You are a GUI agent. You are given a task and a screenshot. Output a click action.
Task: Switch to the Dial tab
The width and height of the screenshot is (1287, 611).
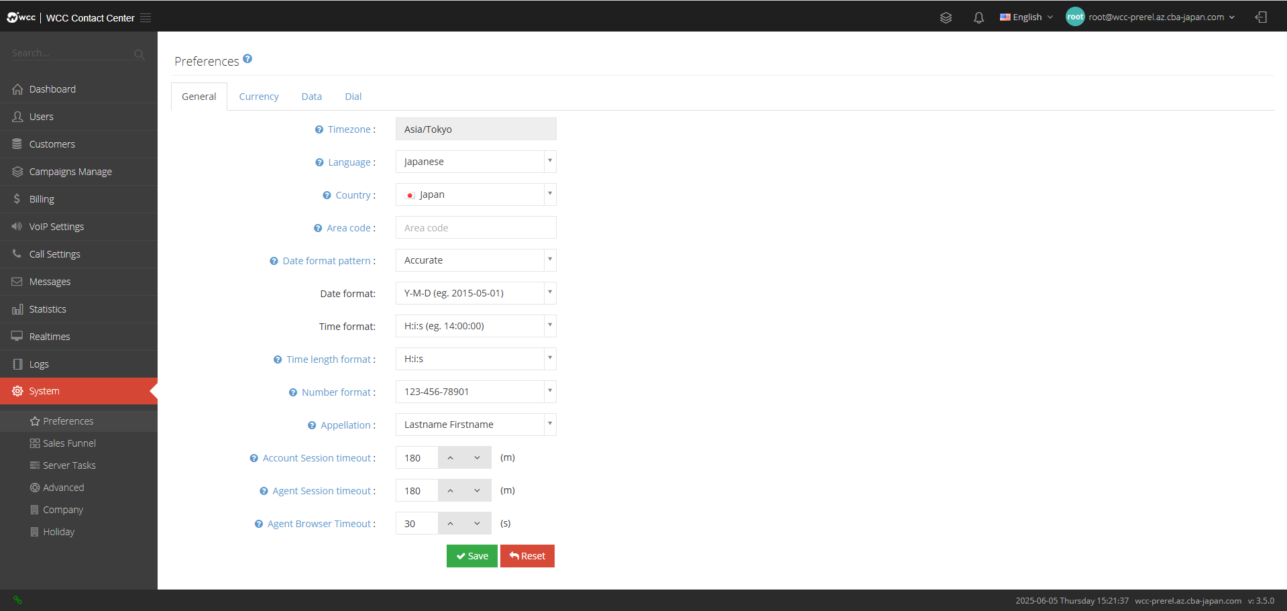click(353, 97)
